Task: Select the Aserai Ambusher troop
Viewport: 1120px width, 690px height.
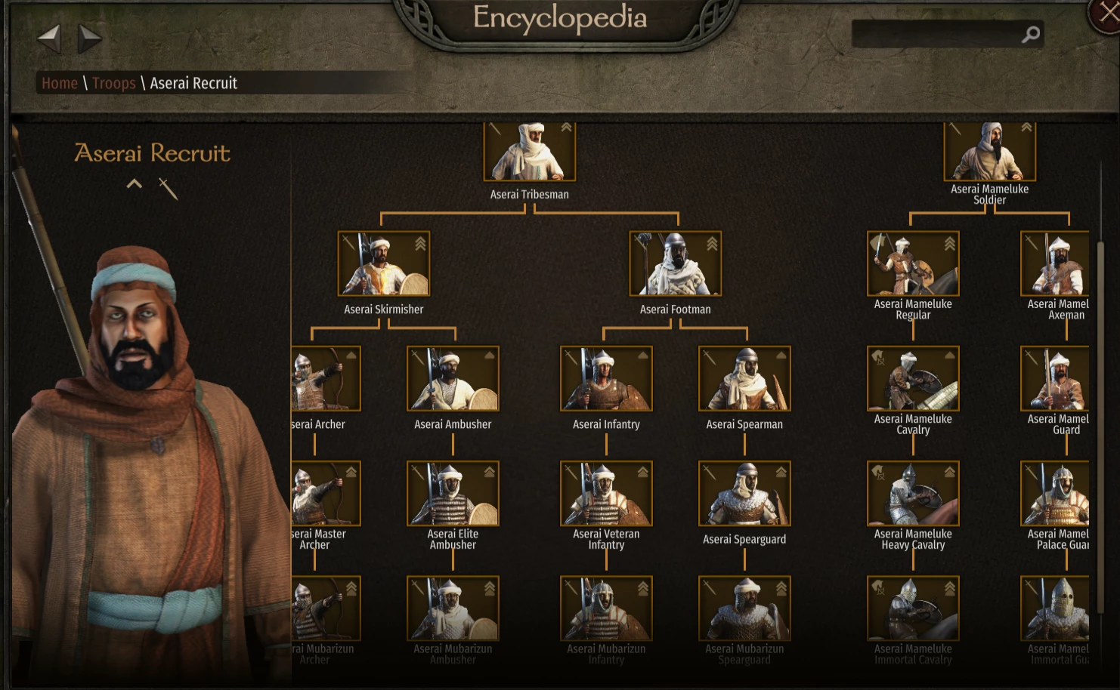Action: click(x=453, y=379)
